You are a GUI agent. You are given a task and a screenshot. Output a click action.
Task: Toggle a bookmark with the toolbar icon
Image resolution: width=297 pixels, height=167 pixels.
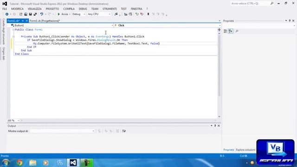(148, 14)
